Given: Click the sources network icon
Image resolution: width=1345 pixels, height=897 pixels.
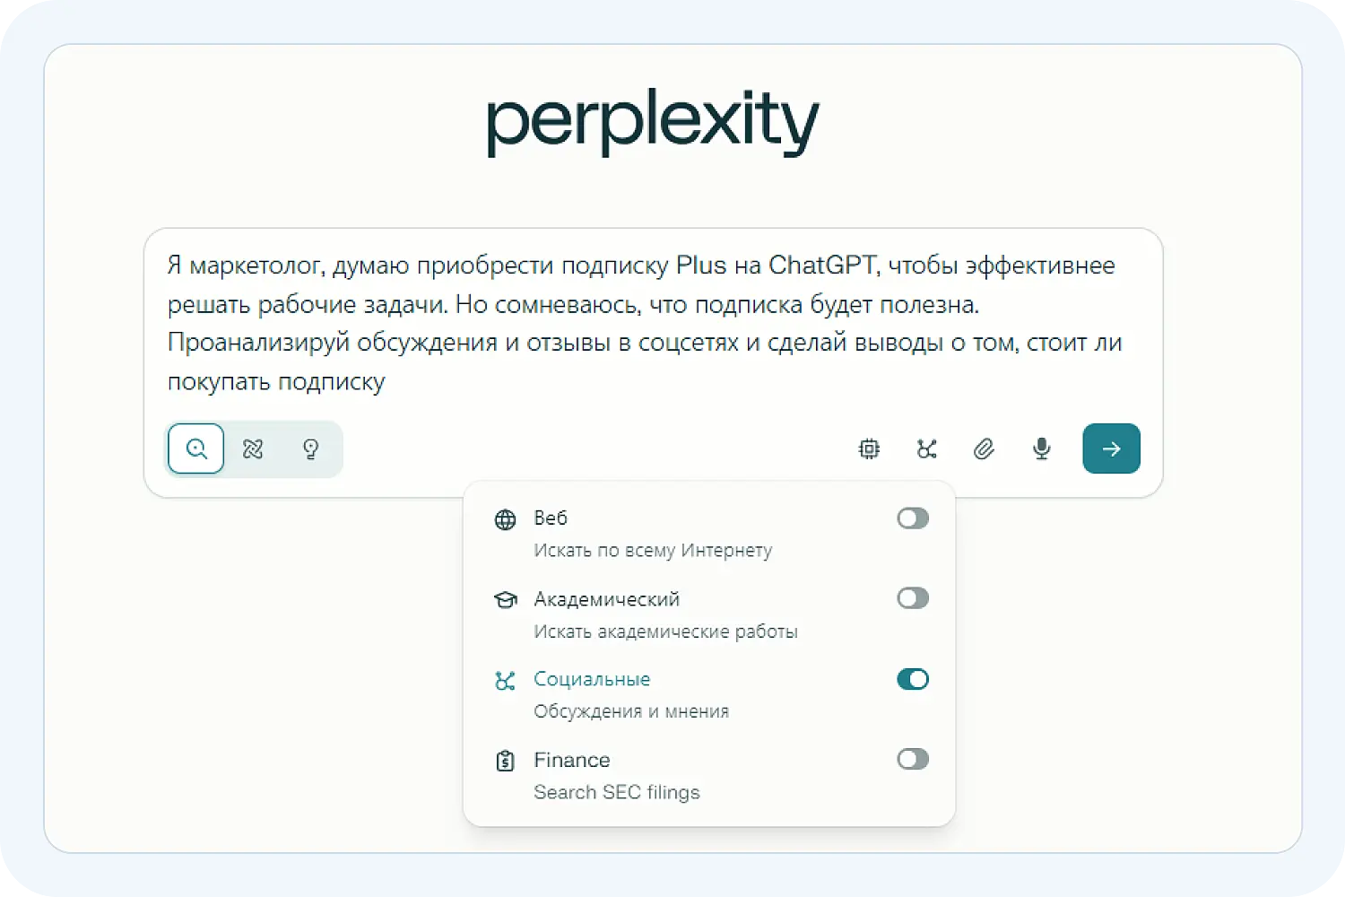Looking at the screenshot, I should pos(926,448).
